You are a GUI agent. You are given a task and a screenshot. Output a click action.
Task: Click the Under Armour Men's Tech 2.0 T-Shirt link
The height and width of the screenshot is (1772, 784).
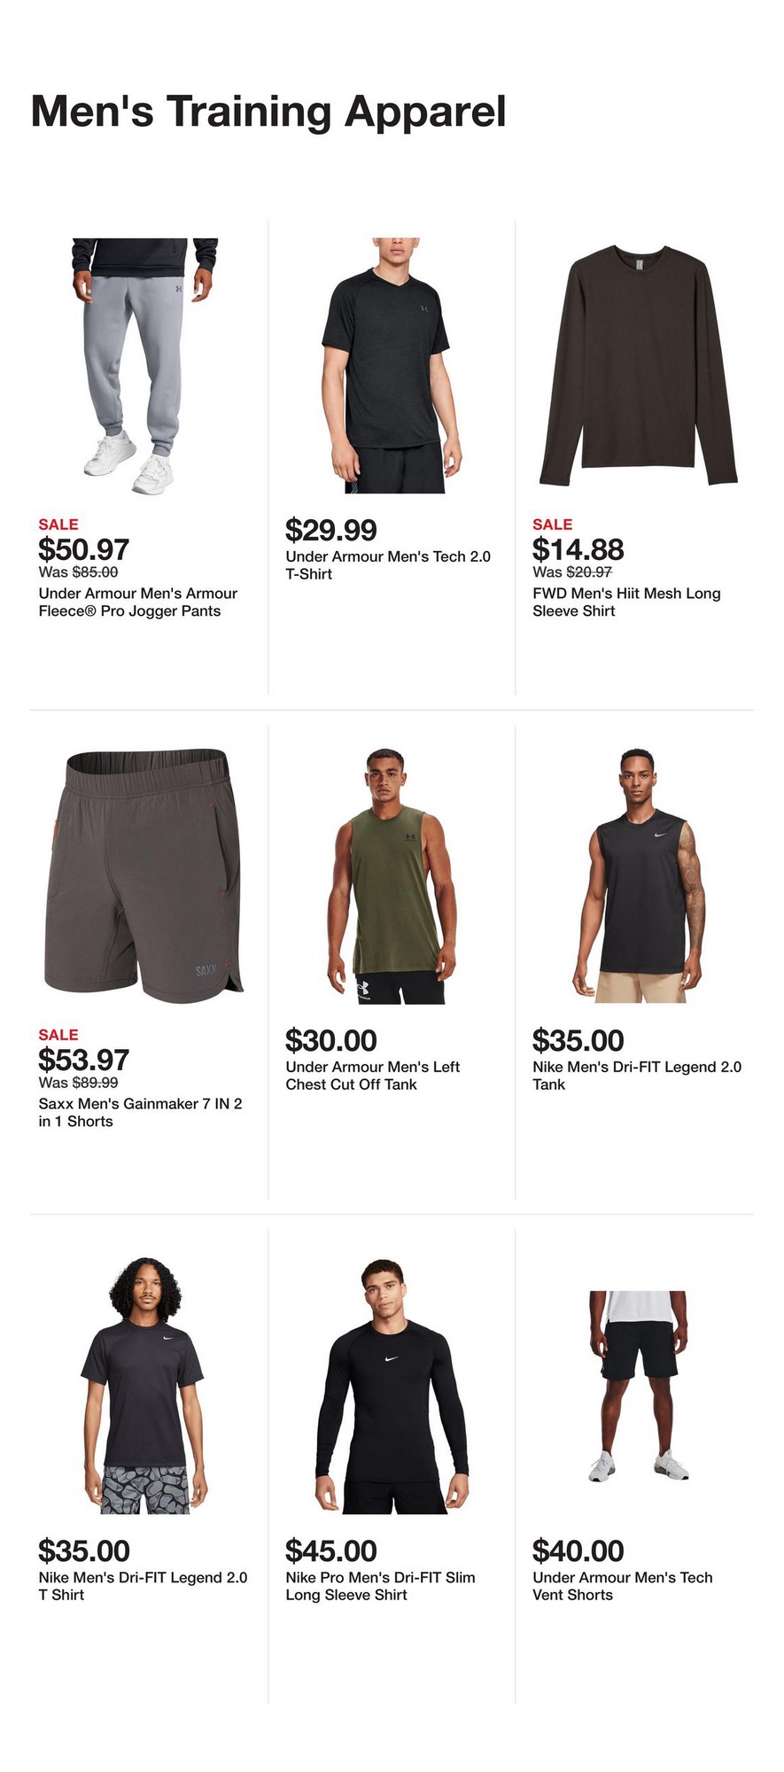(388, 565)
